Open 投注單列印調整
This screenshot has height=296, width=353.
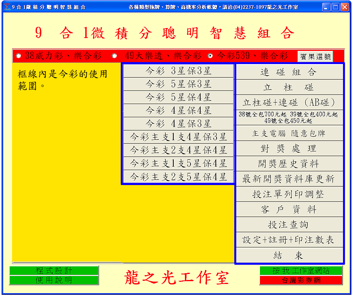[x=289, y=194]
